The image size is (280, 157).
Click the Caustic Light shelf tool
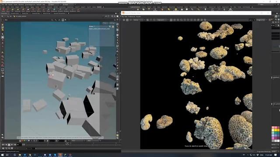(192, 10)
